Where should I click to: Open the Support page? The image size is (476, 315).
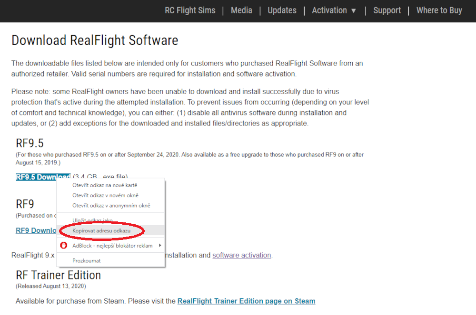387,10
